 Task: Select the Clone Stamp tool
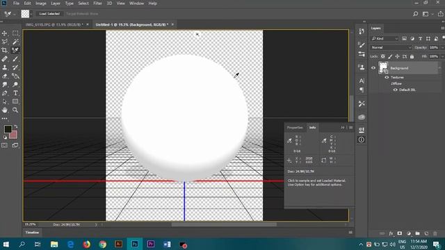point(5,67)
